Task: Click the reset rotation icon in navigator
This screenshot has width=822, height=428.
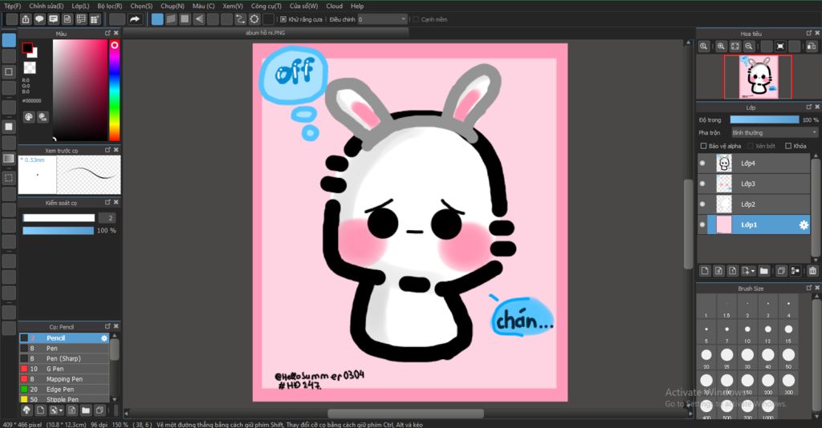Action: [x=780, y=46]
